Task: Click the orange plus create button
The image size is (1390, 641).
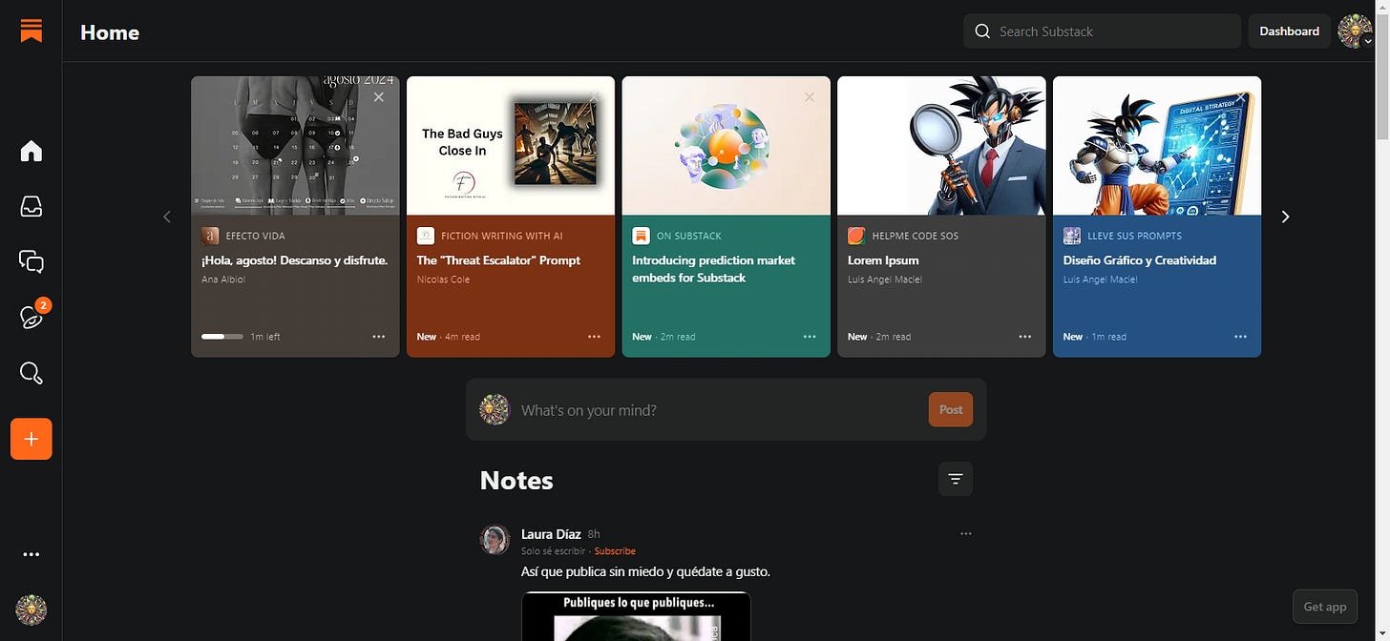Action: point(32,439)
